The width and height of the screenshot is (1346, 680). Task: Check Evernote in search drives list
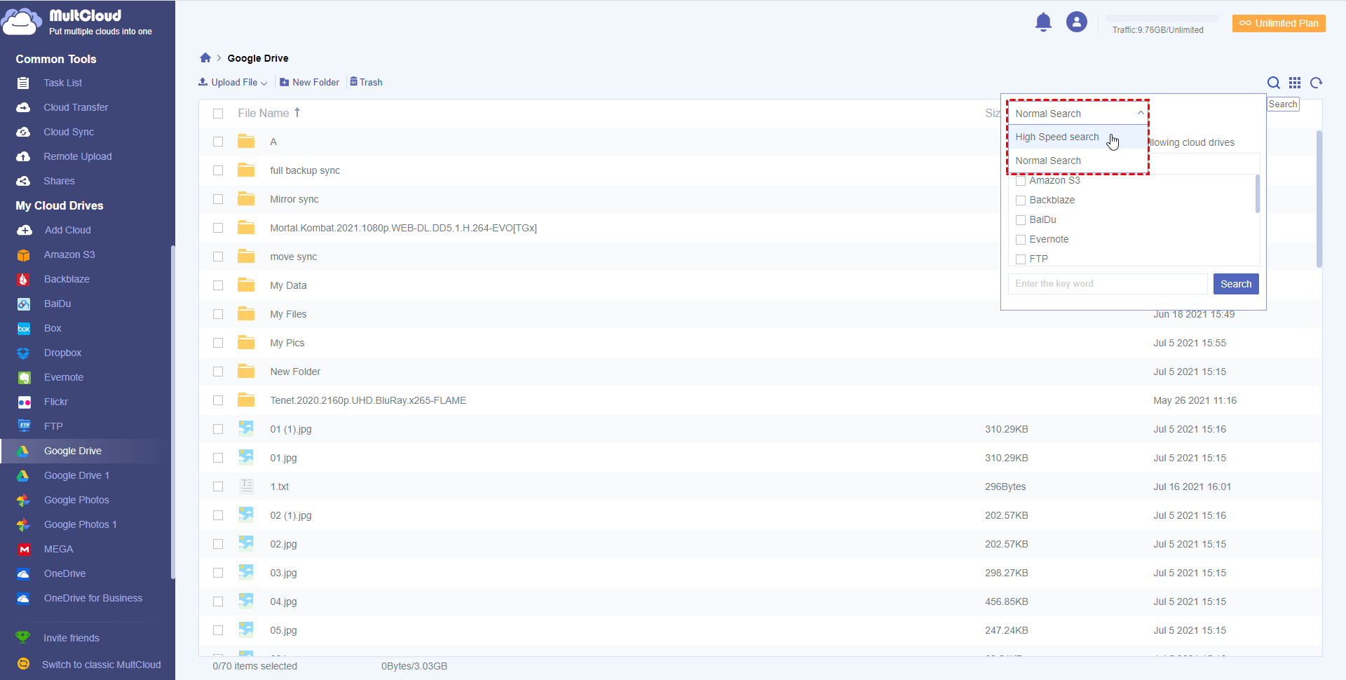coord(1021,240)
